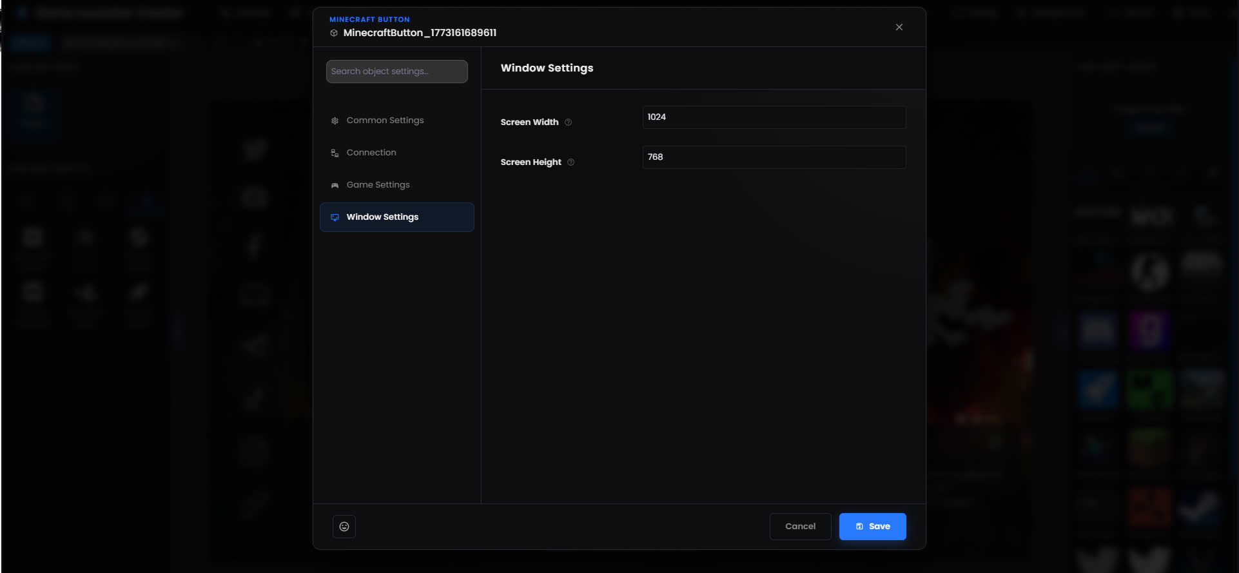Click the Screen Height field showing 768
Image resolution: width=1239 pixels, height=573 pixels.
click(x=774, y=157)
